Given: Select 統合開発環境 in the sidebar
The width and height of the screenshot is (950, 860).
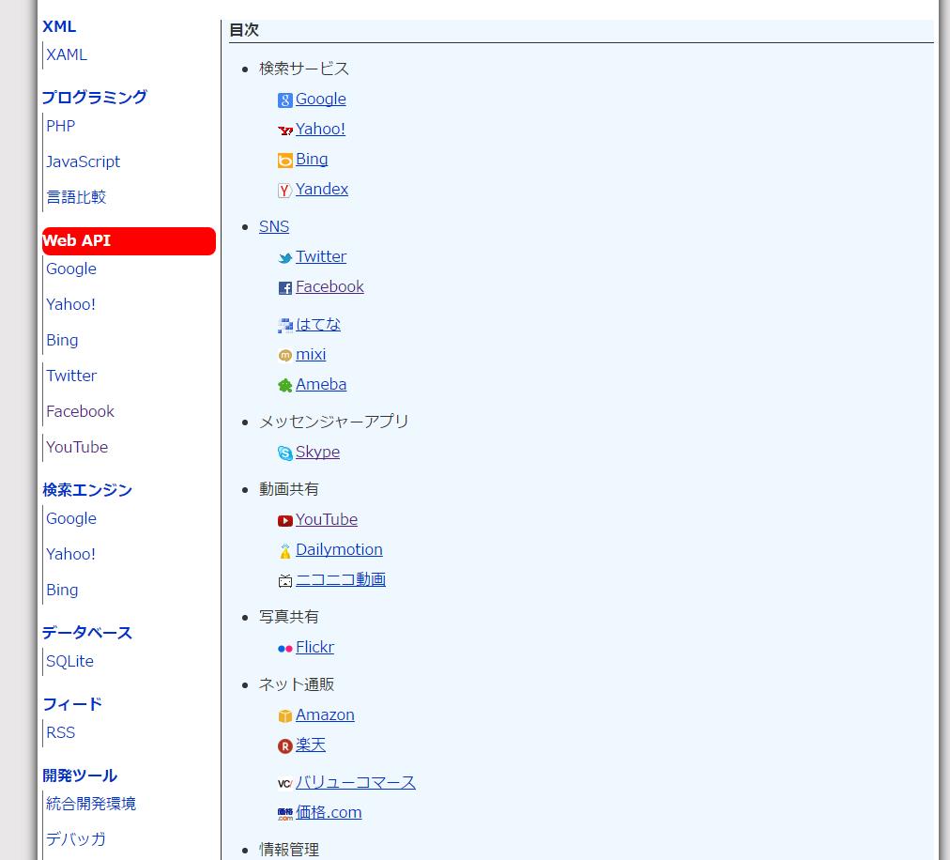Looking at the screenshot, I should (91, 805).
